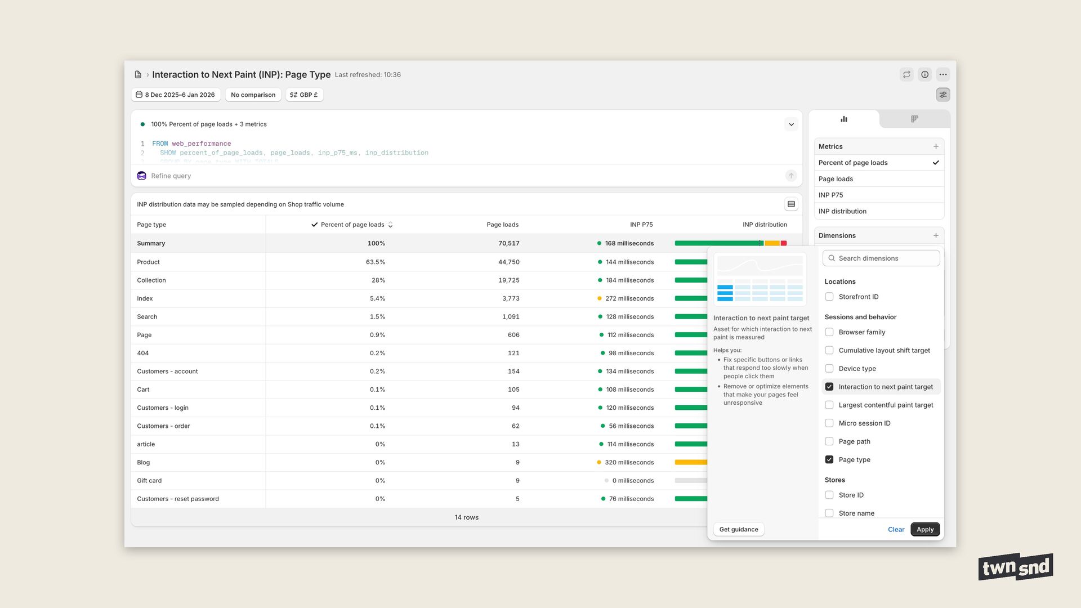Click the Apply button
Screen dimensions: 1081x608
pyautogui.click(x=924, y=529)
